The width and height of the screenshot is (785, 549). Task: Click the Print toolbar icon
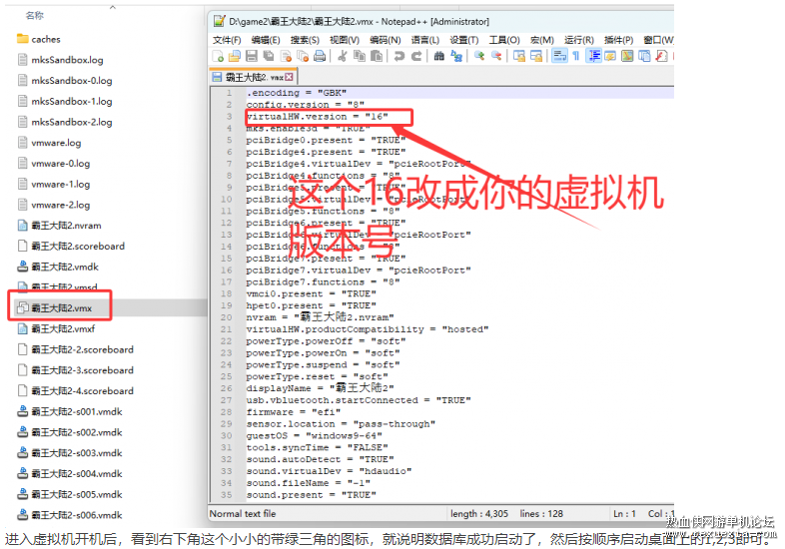[320, 56]
